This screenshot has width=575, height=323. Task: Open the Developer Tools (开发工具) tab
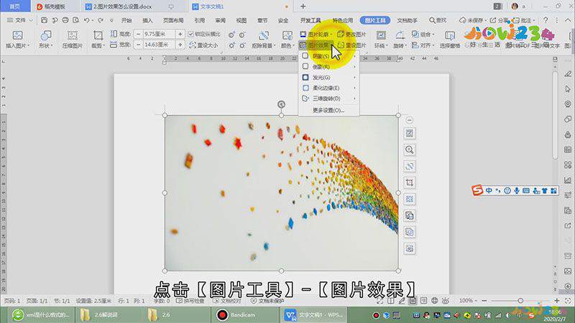pos(310,20)
